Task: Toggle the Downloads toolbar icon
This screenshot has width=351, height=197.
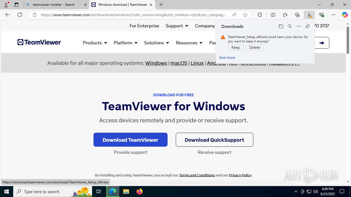Action: [309, 15]
